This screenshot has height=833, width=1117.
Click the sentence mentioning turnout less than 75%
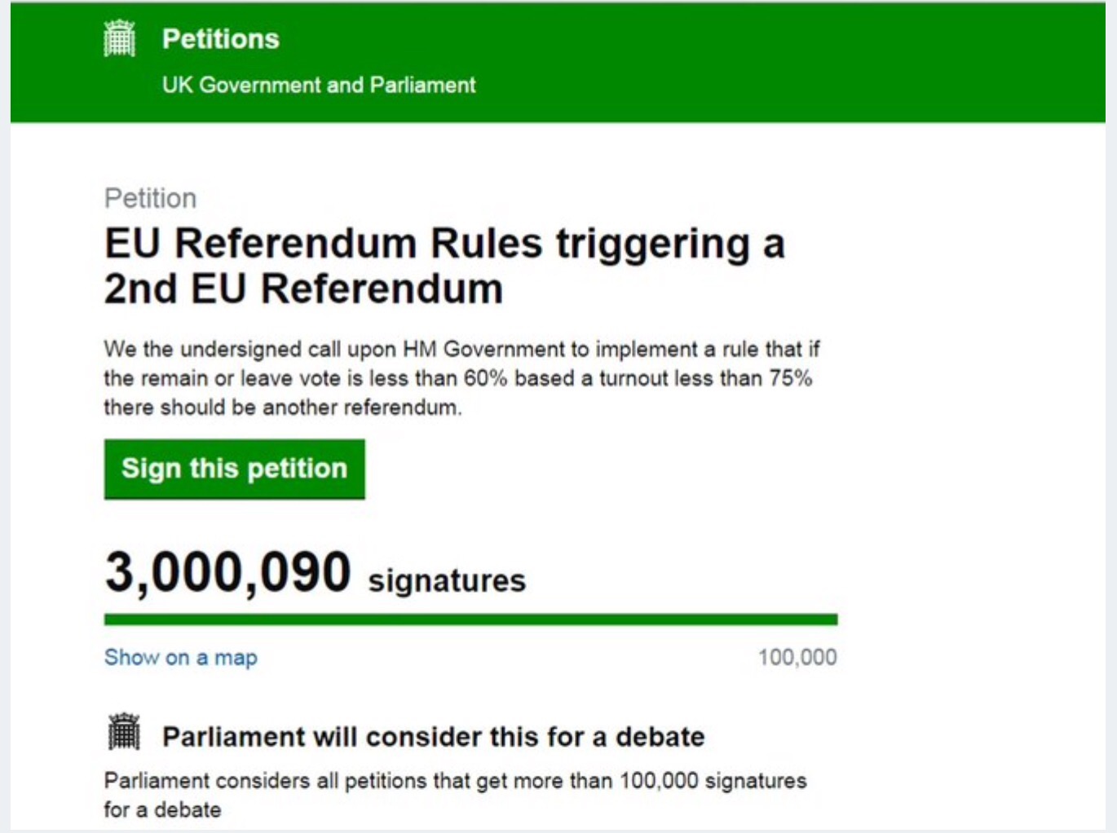[x=457, y=378]
